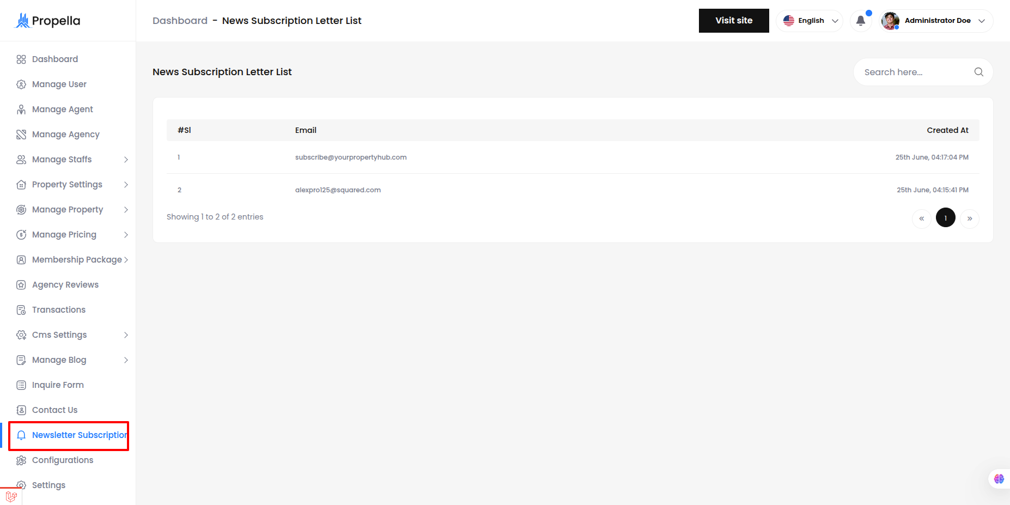Expand the Cms Settings chevron
This screenshot has height=505, width=1010.
(126, 335)
